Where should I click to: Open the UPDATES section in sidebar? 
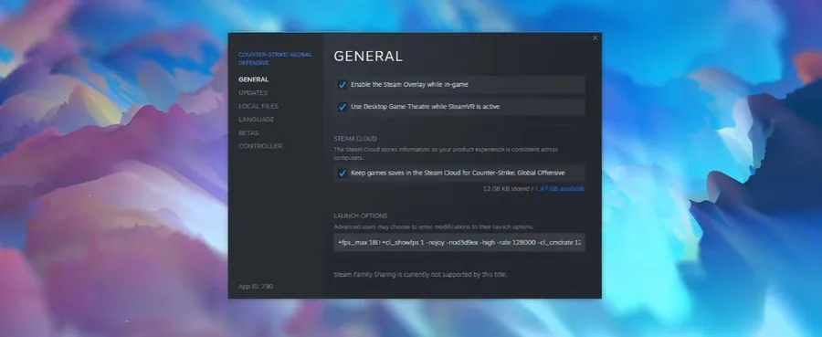pos(253,93)
